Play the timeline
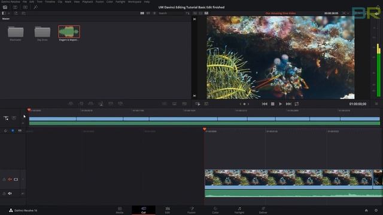Viewport: 383px width, 215px height. pyautogui.click(x=281, y=104)
